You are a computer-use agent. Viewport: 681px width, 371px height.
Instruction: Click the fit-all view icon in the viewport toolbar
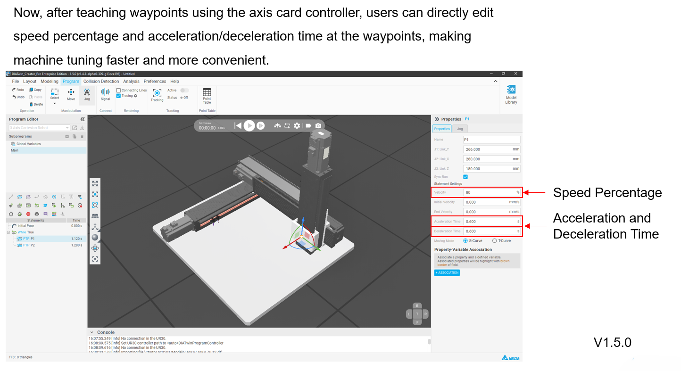95,183
